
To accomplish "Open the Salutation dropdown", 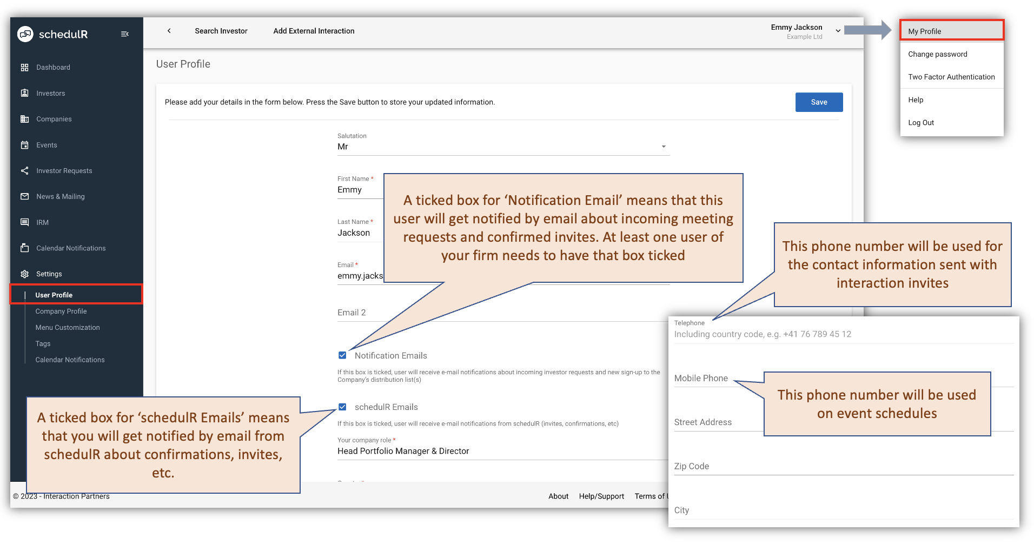I will [x=663, y=146].
